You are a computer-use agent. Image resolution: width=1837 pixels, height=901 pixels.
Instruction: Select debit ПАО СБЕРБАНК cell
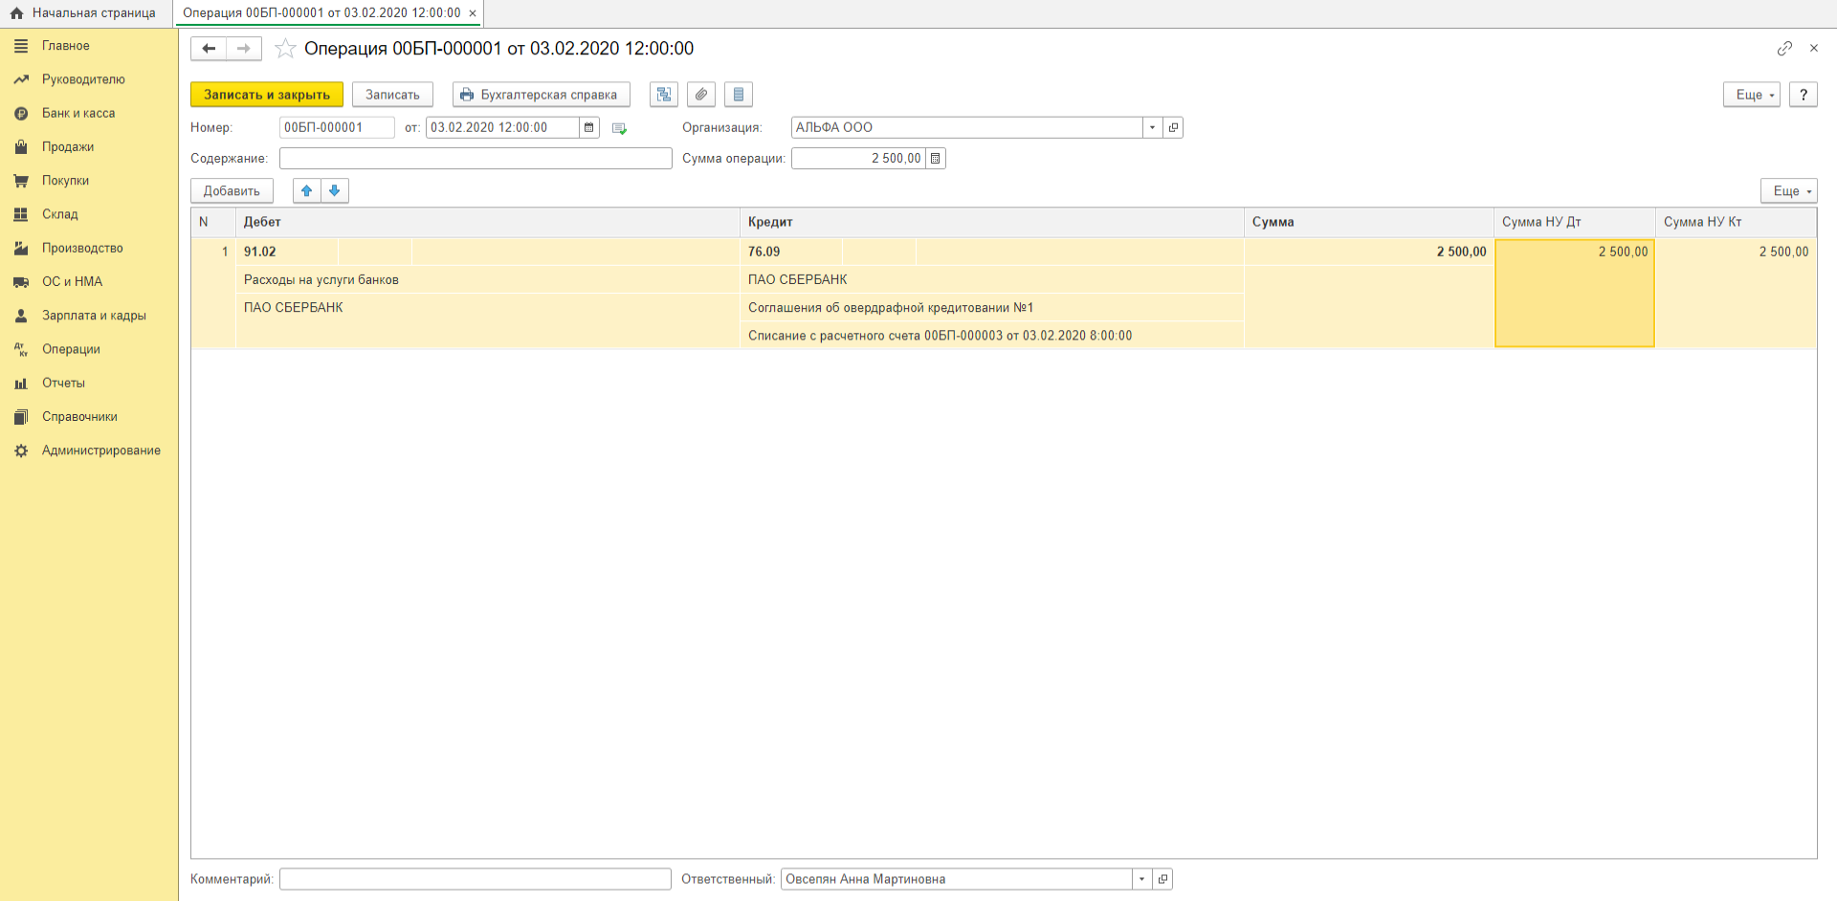click(x=488, y=307)
